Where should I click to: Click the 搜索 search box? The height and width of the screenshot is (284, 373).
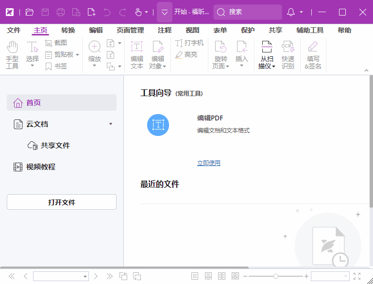(248, 12)
